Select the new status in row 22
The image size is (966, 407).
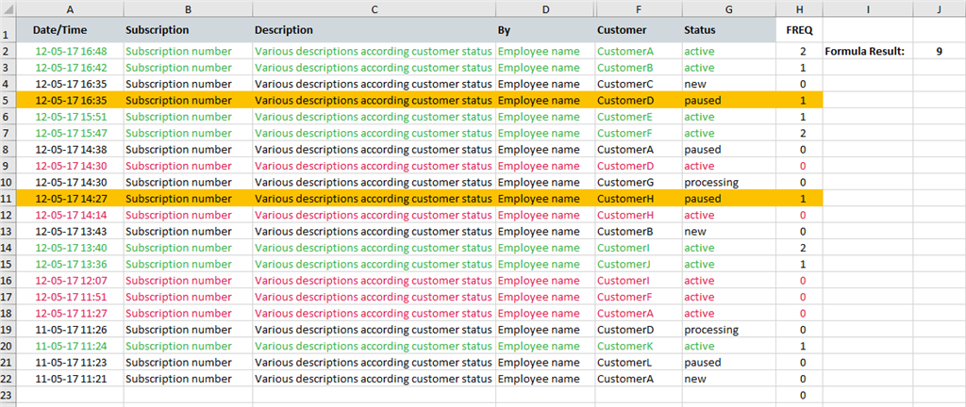729,379
